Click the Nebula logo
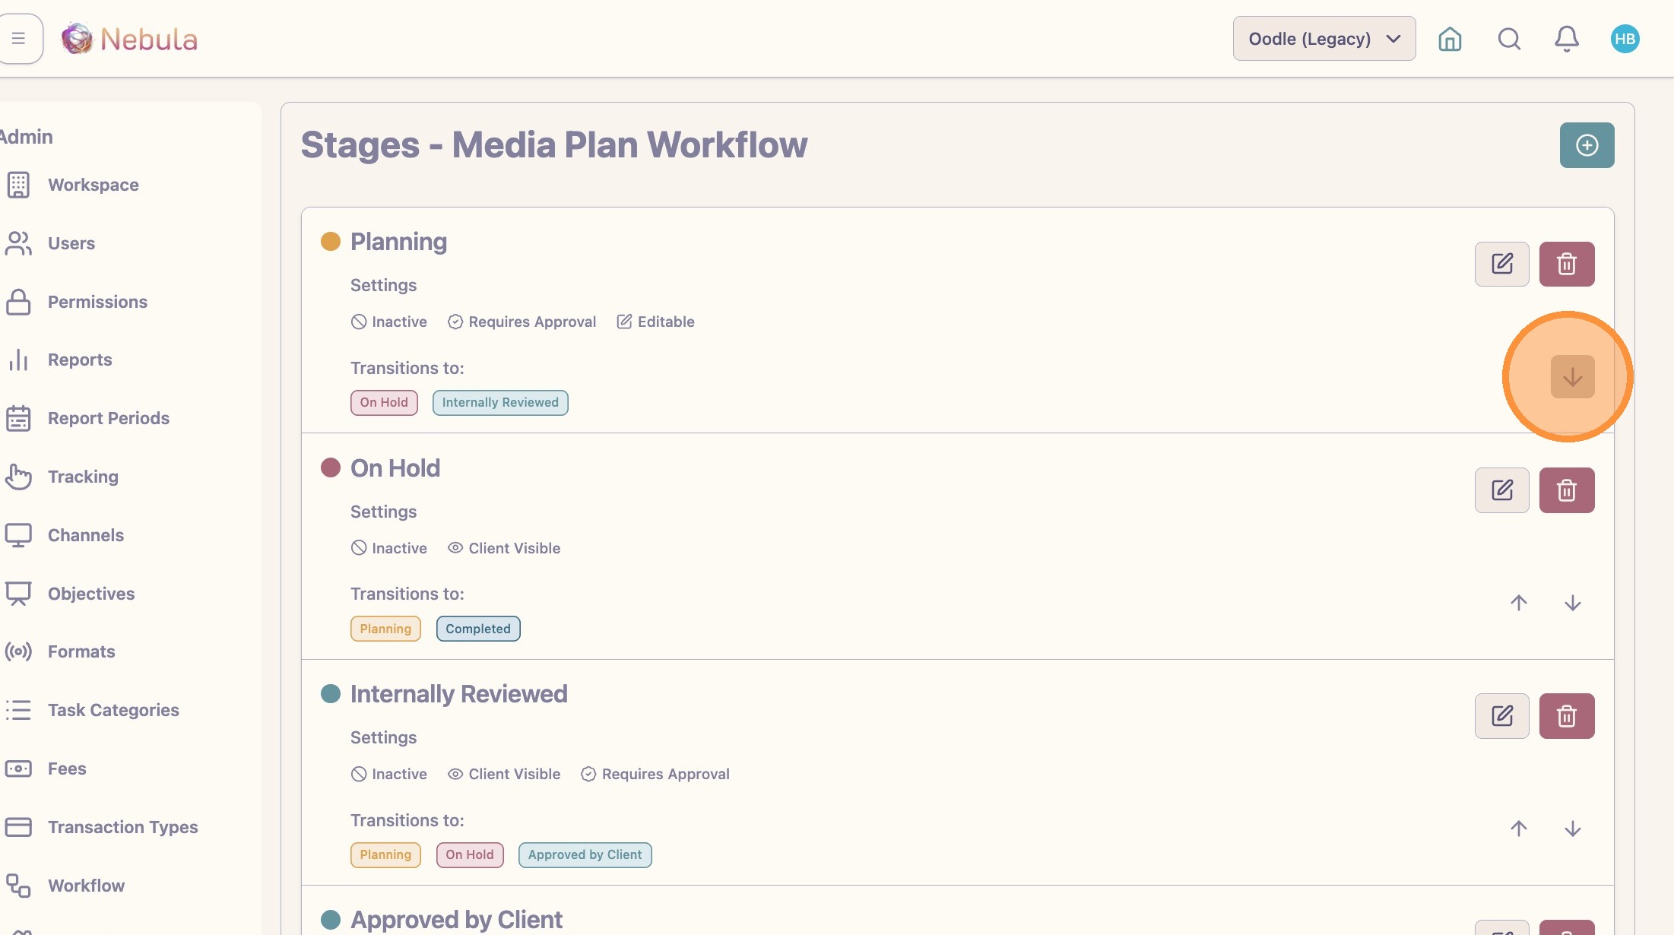The image size is (1674, 935). [x=129, y=39]
